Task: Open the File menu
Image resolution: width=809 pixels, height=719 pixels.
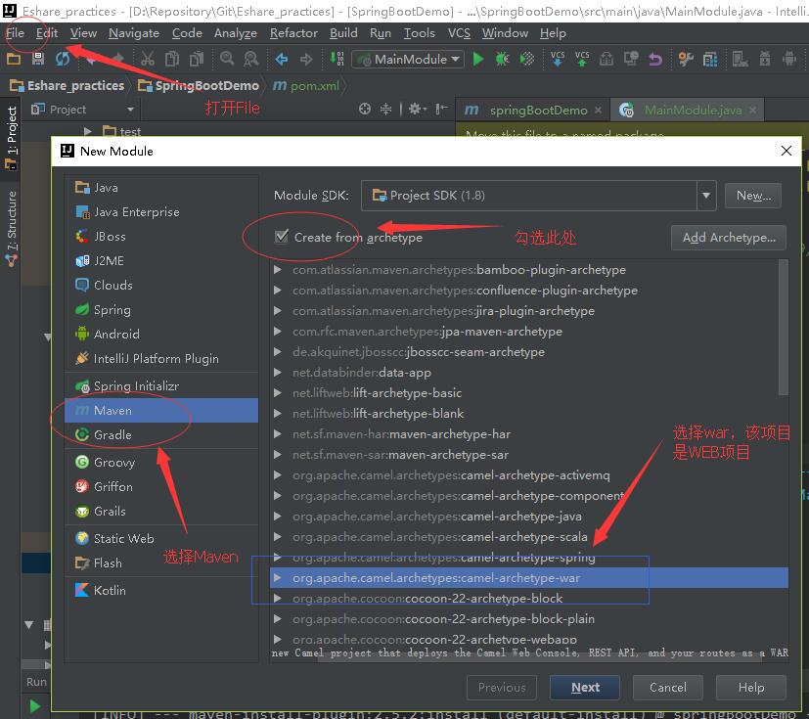Action: (15, 33)
